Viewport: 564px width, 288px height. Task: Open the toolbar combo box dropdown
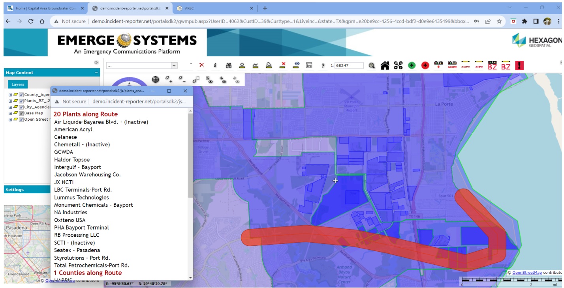pyautogui.click(x=174, y=65)
